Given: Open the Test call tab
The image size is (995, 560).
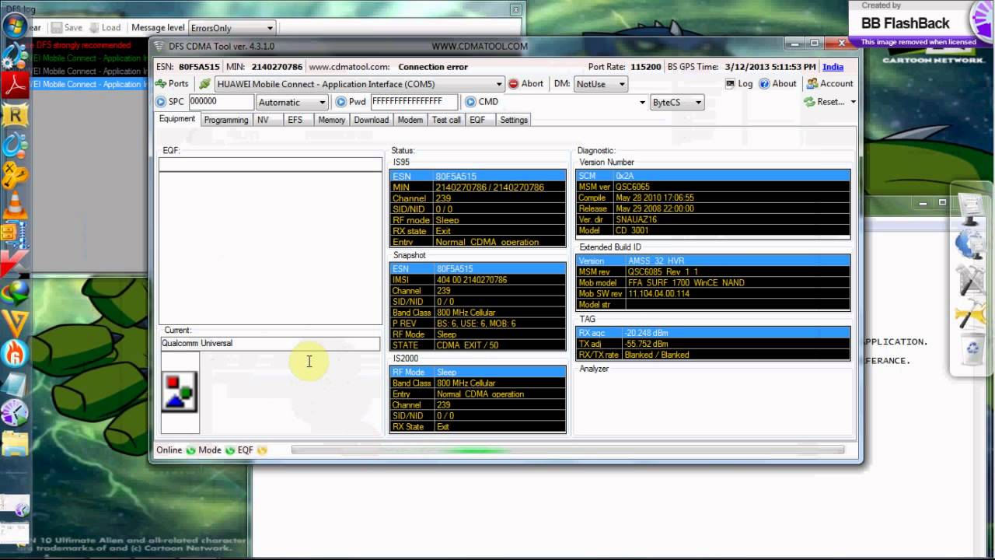Looking at the screenshot, I should [x=446, y=120].
